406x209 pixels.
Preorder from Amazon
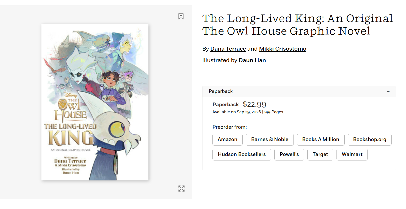[227, 140]
